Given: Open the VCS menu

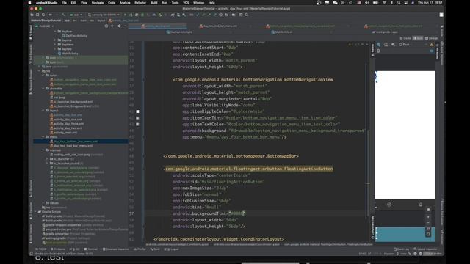Looking at the screenshot, I should pyautogui.click(x=186, y=3).
